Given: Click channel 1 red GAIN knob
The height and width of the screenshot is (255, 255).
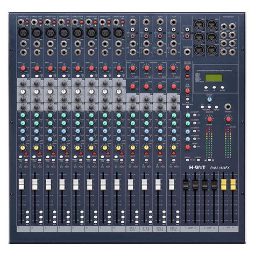Looking at the screenshot, I should [x=23, y=68].
